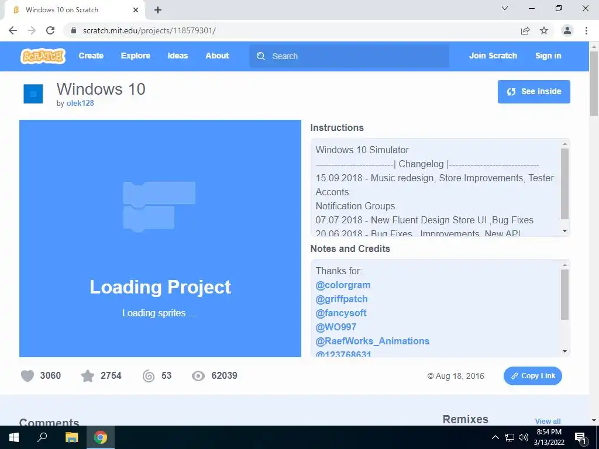The width and height of the screenshot is (599, 449).
Task: Click the share page icon in the address bar
Action: point(525,30)
